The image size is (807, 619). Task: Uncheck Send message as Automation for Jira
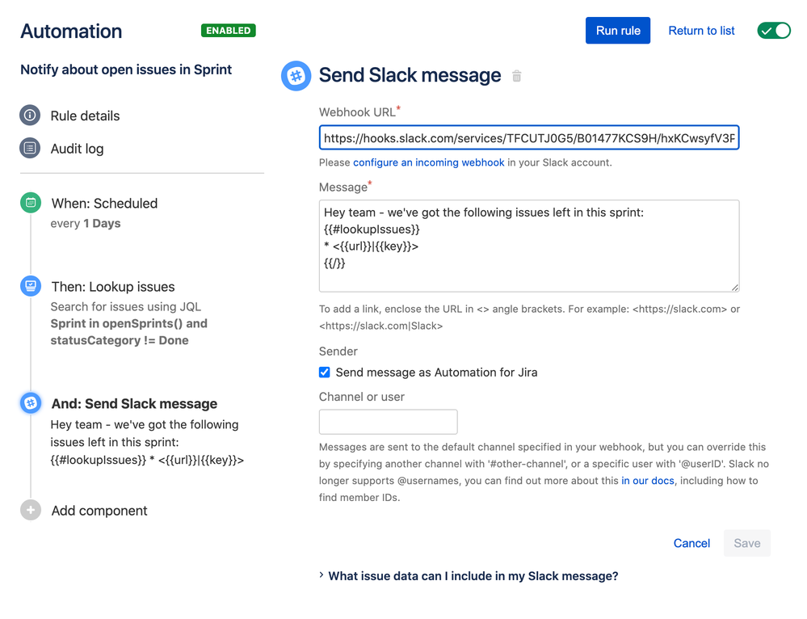[324, 372]
